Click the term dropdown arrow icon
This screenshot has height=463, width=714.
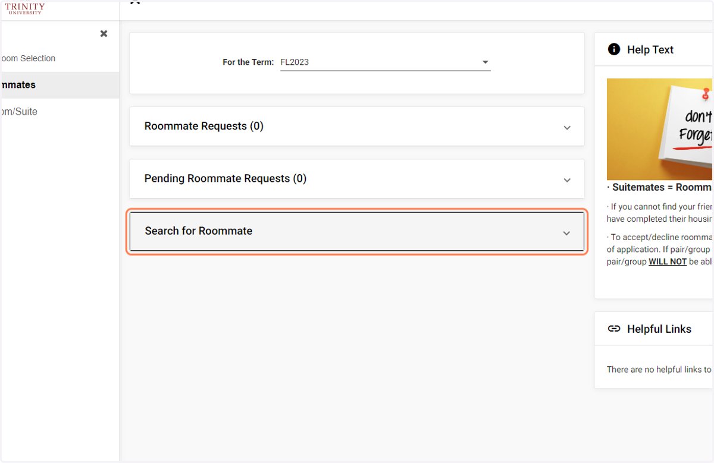(x=485, y=62)
